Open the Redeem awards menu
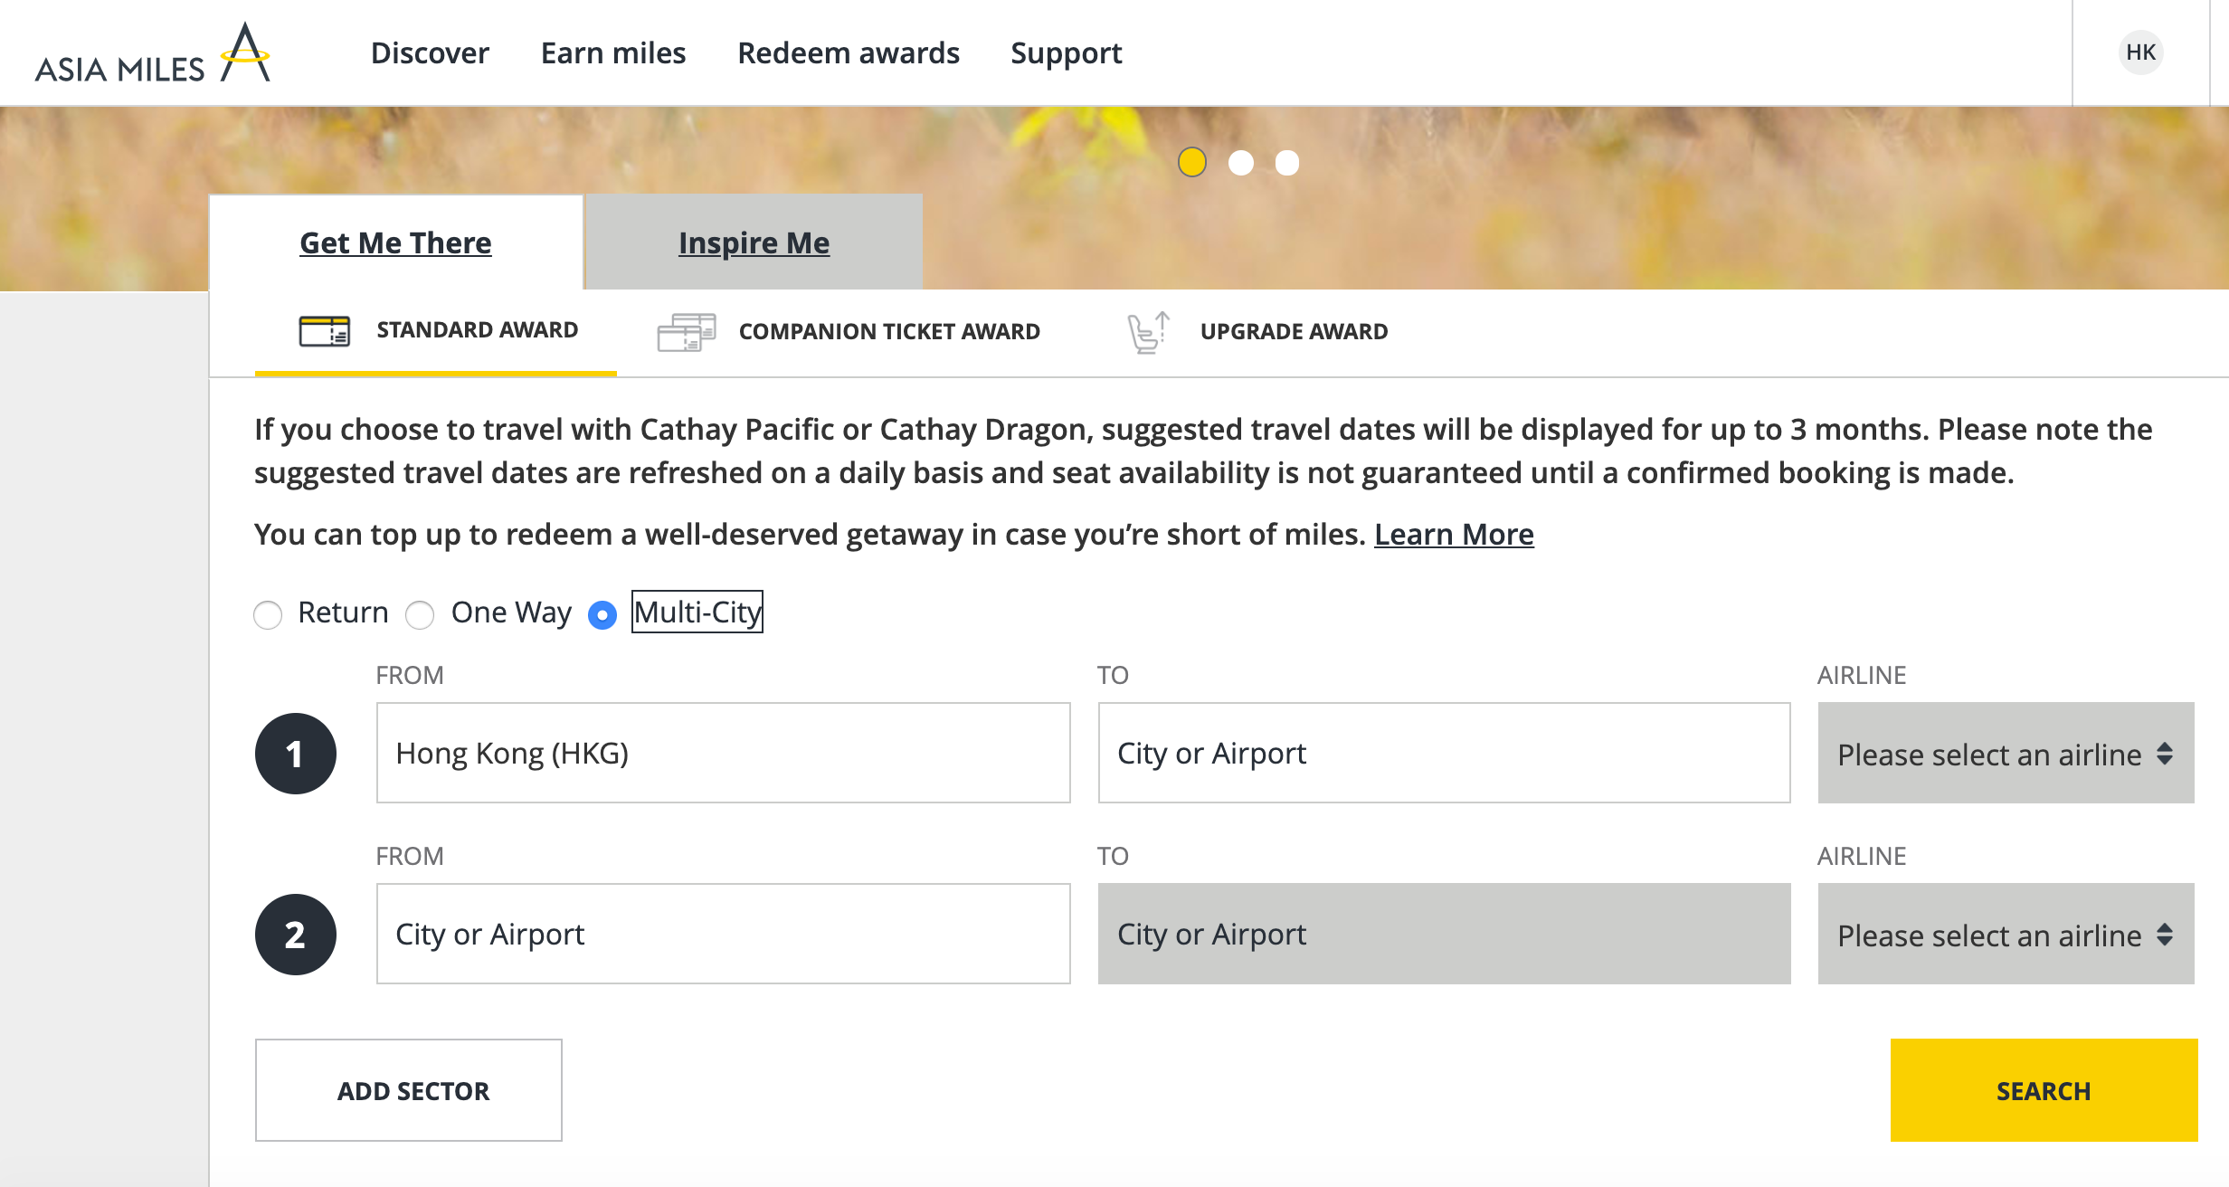 pyautogui.click(x=848, y=53)
